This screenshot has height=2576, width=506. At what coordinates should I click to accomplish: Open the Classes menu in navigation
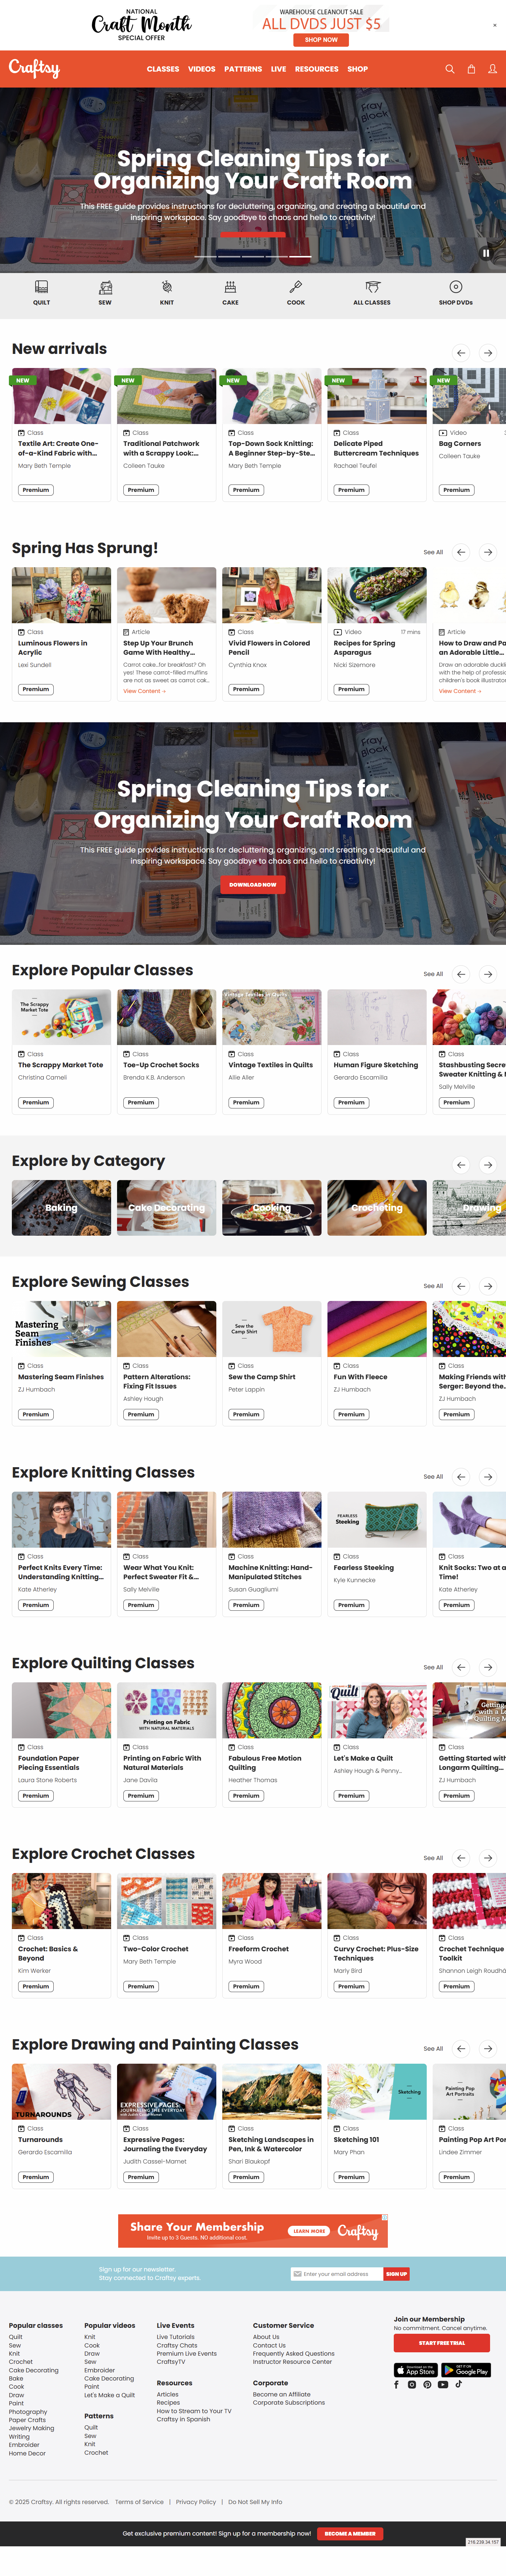[x=163, y=69]
